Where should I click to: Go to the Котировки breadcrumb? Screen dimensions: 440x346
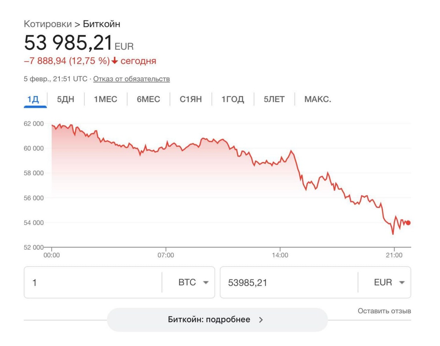click(48, 24)
